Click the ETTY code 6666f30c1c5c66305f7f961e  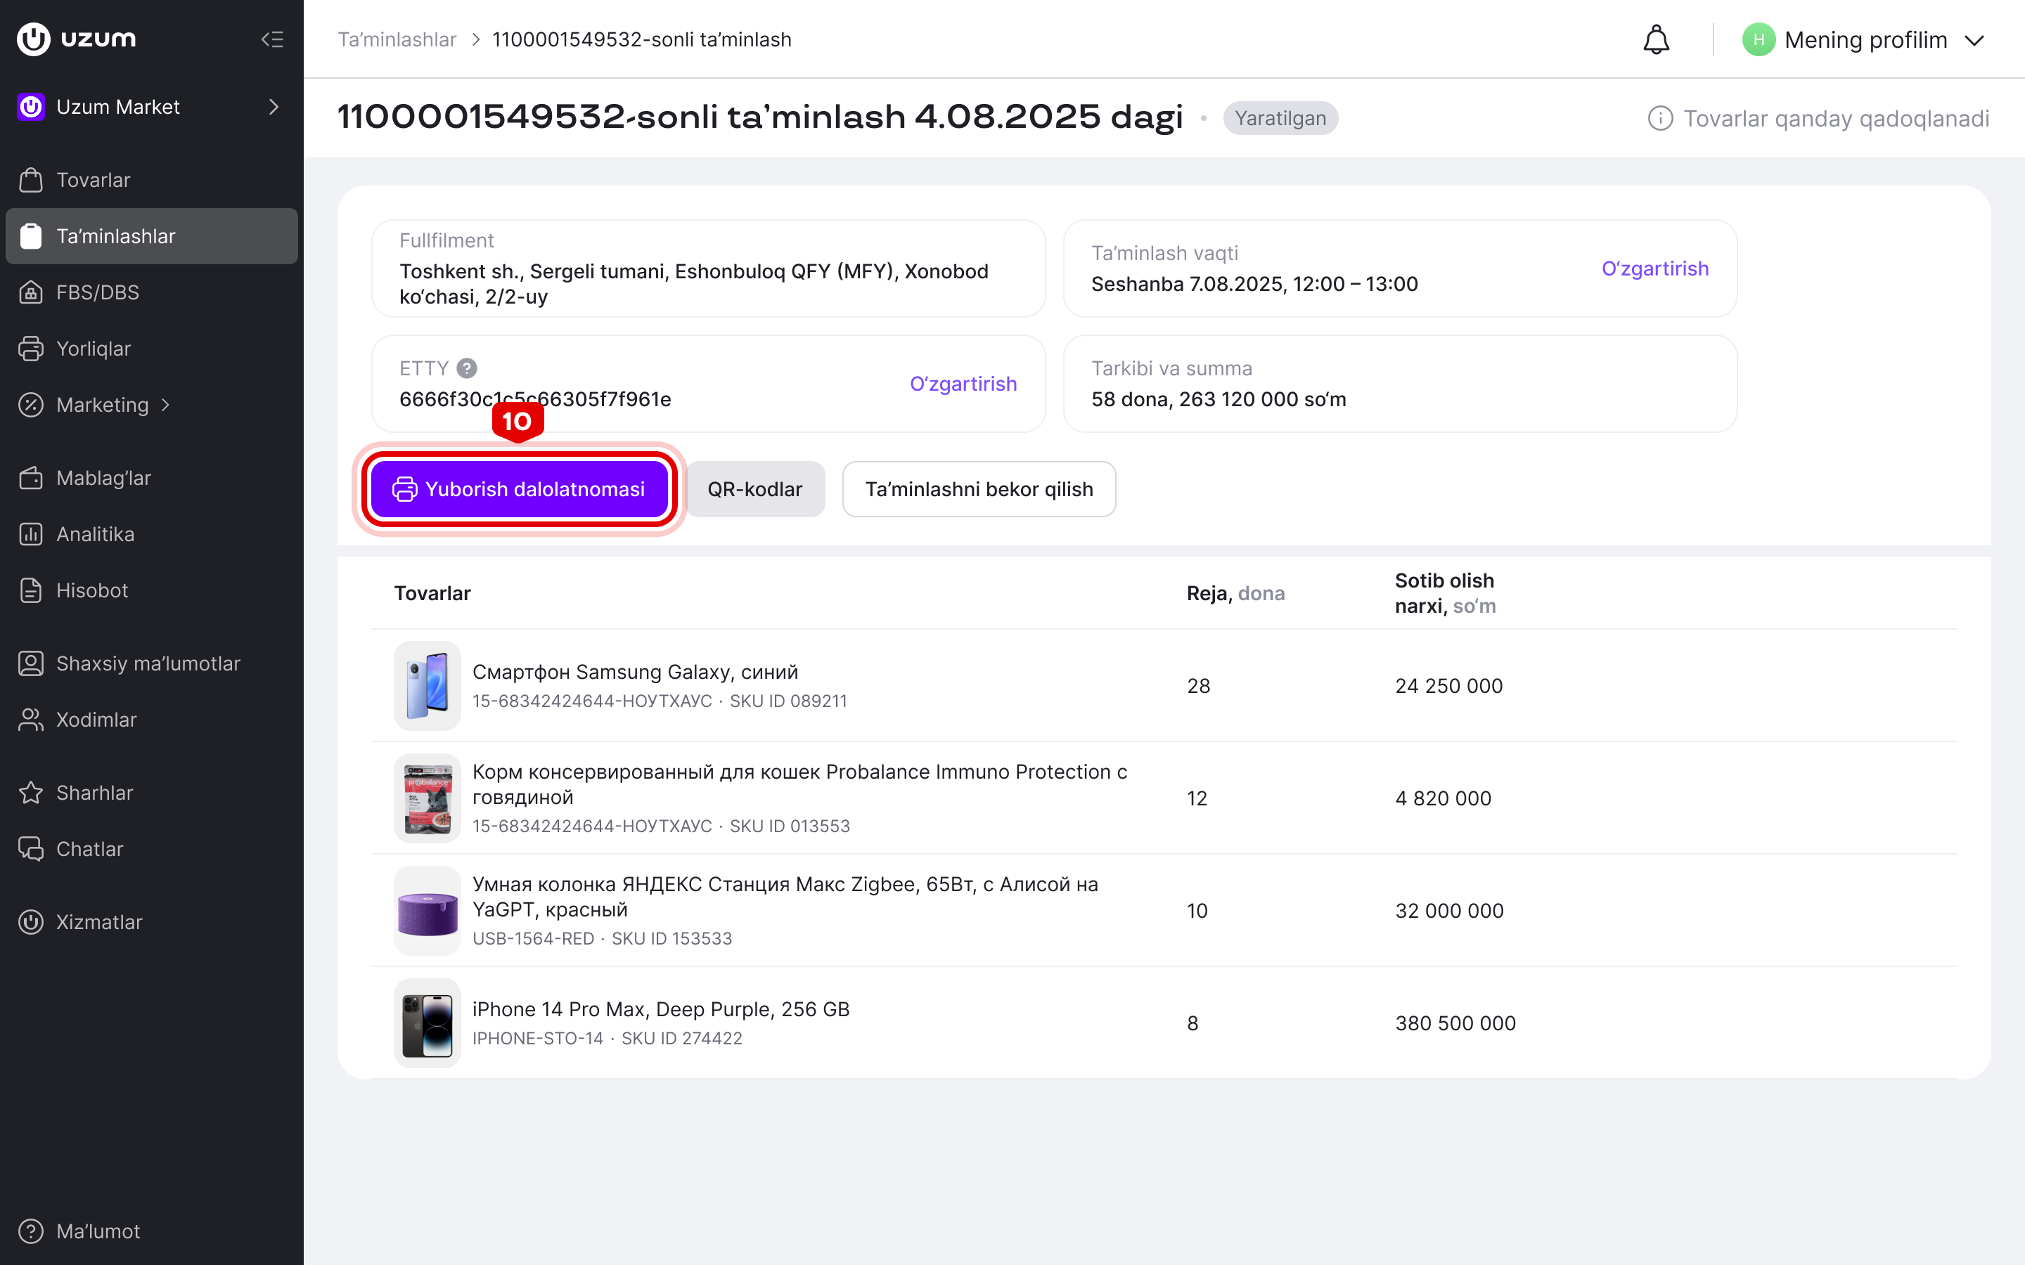pos(536,399)
